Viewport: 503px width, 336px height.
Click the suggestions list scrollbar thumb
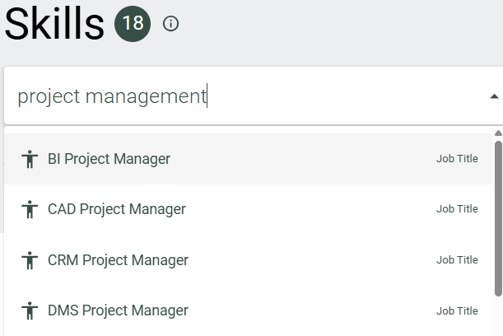point(498,218)
